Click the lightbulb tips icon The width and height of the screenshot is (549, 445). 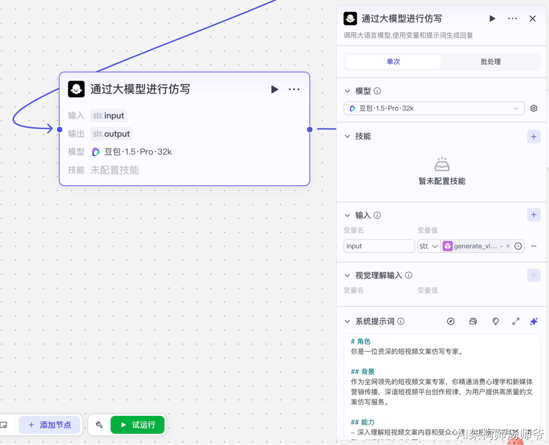(496, 321)
